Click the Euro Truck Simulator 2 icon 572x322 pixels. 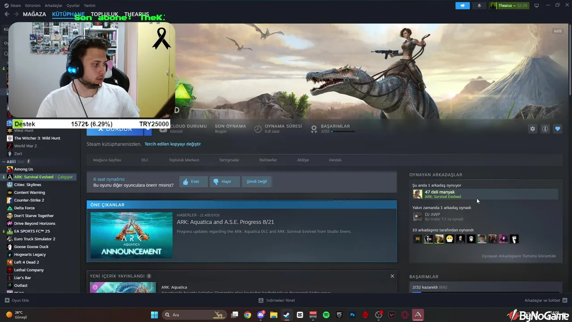9,239
